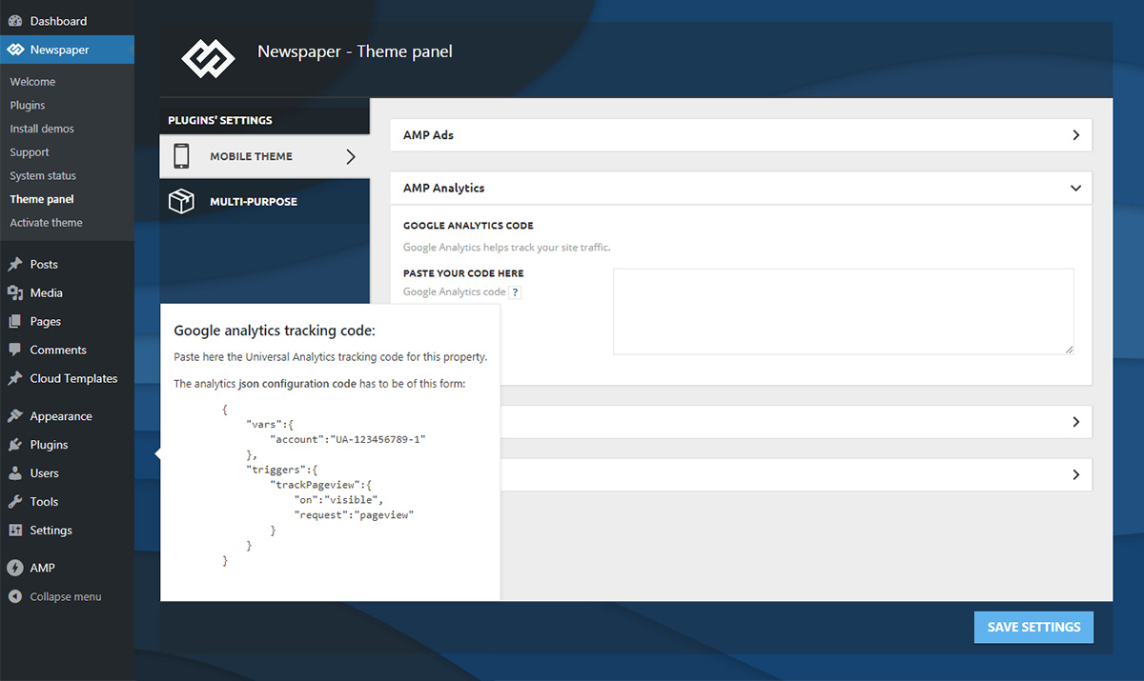The height and width of the screenshot is (681, 1144).
Task: Open the Dashboard menu item
Action: pyautogui.click(x=67, y=21)
